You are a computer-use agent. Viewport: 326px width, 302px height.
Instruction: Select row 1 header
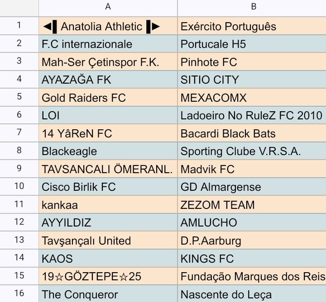point(19,26)
